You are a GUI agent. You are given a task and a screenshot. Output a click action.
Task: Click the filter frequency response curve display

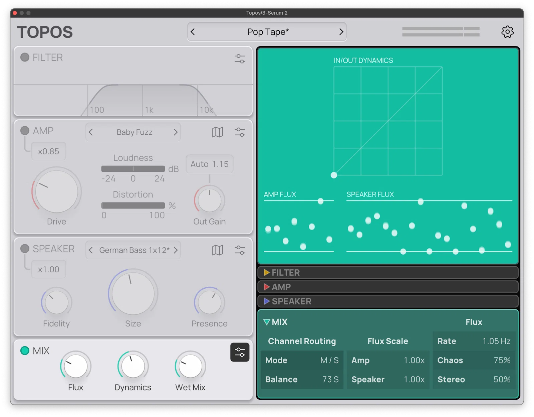133,100
